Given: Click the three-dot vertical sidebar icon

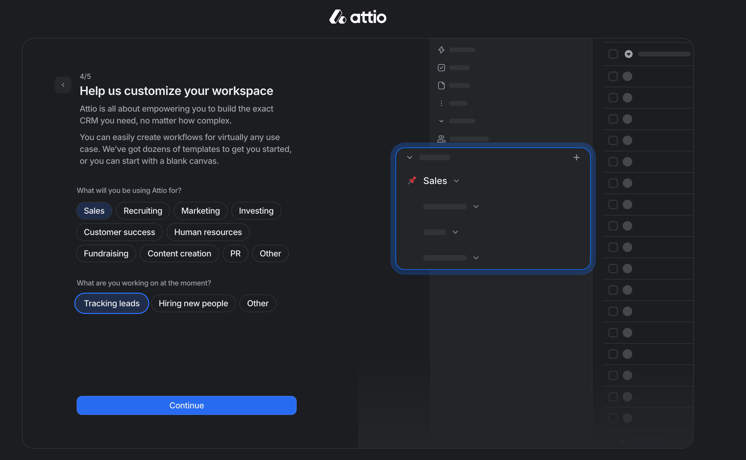Looking at the screenshot, I should [441, 104].
